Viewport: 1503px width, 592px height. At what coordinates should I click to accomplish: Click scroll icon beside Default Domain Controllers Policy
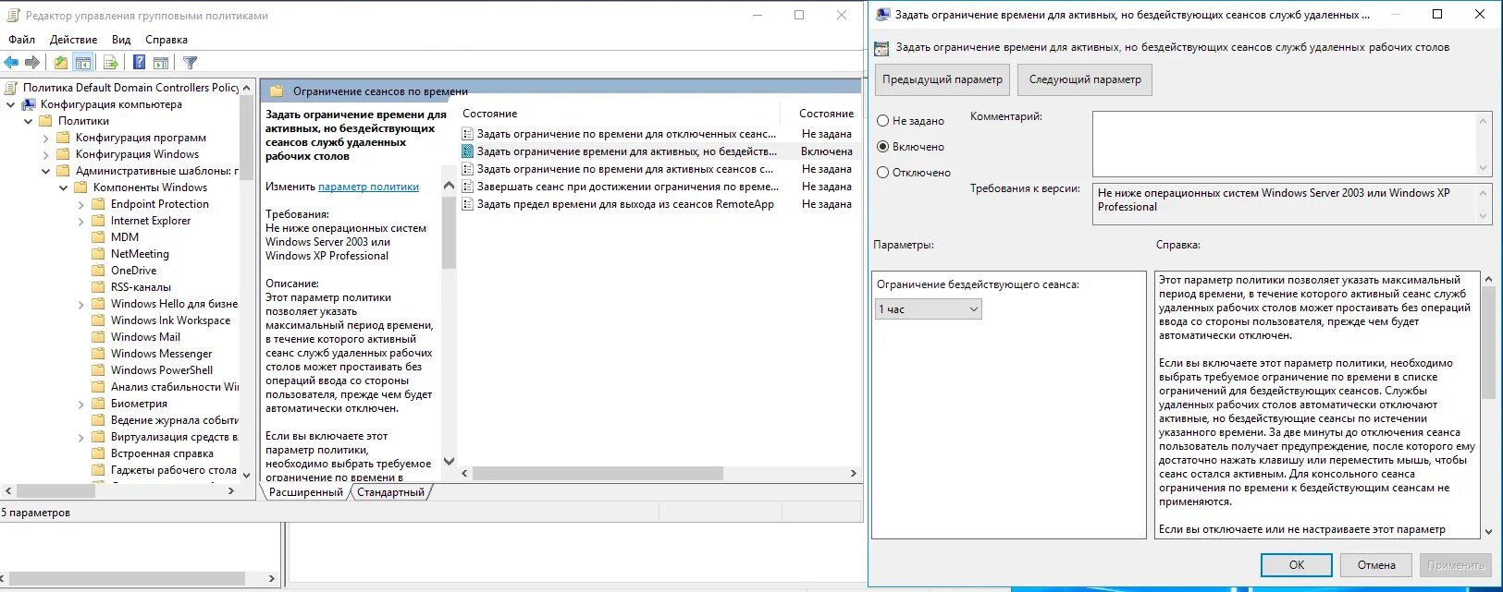[12, 88]
